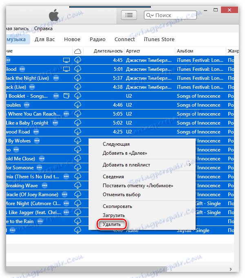Download By Wolves track from iCloud
Viewport: 245px width, 278px height.
[x=77, y=141]
